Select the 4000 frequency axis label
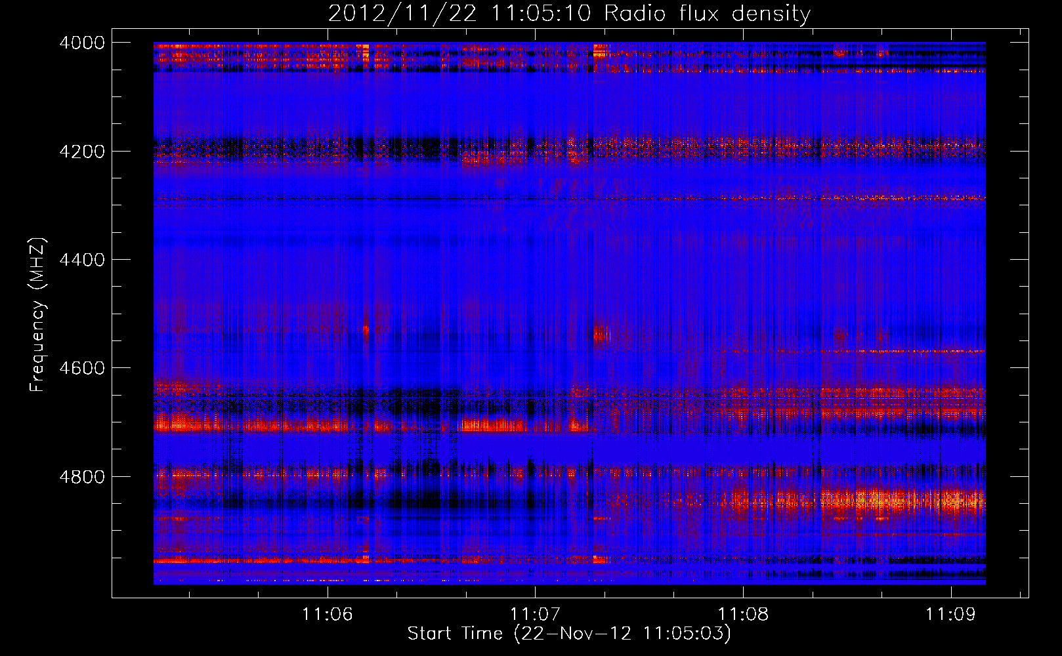The height and width of the screenshot is (656, 1062). [x=82, y=43]
